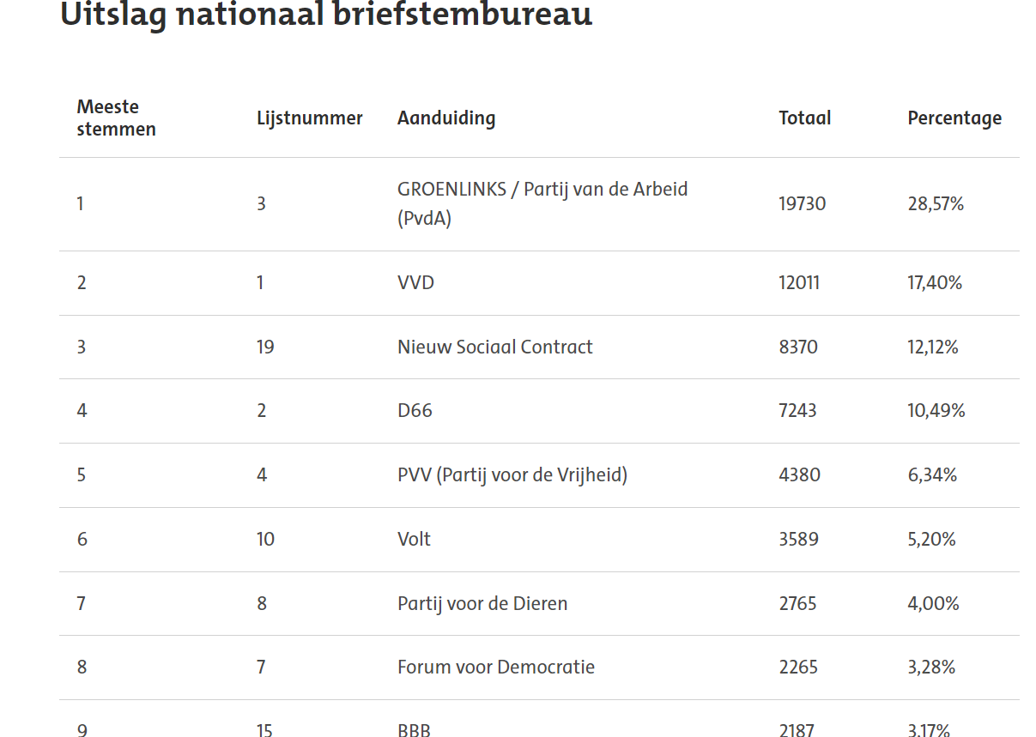This screenshot has width=1036, height=737.
Task: Click the Percentage column header
Action: coord(954,118)
